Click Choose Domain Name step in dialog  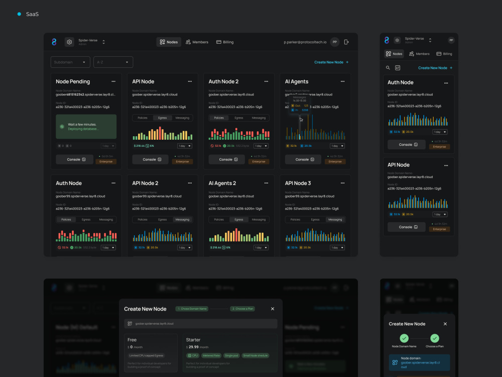tap(192, 309)
